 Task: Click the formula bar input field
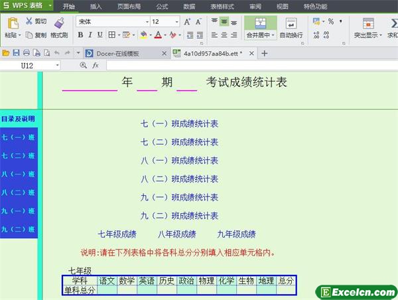252,66
